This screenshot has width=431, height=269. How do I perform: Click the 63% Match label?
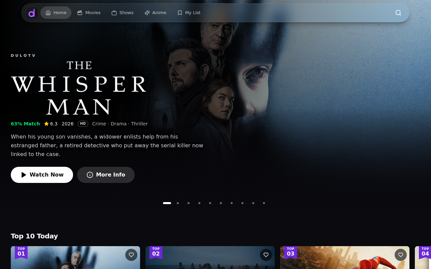pyautogui.click(x=25, y=124)
